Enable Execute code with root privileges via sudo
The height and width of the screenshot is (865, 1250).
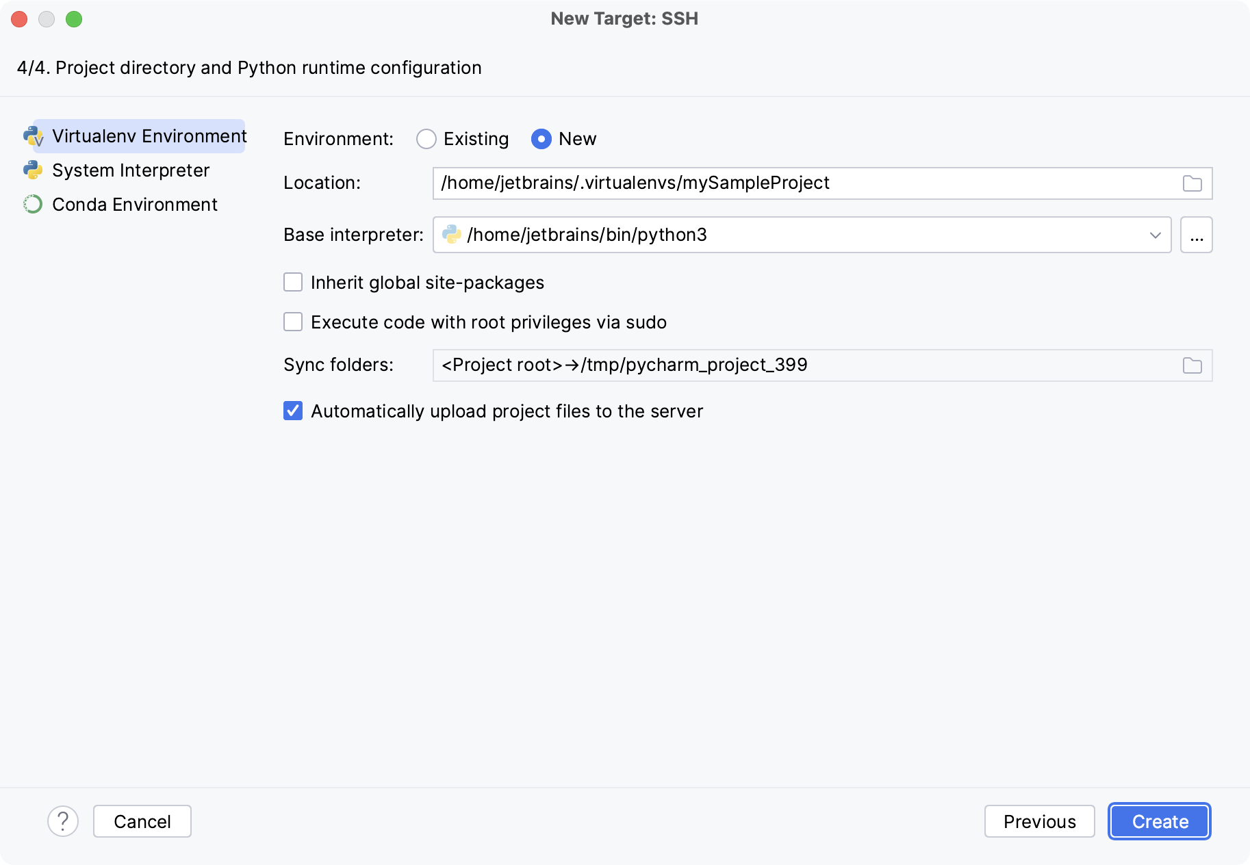(x=293, y=322)
